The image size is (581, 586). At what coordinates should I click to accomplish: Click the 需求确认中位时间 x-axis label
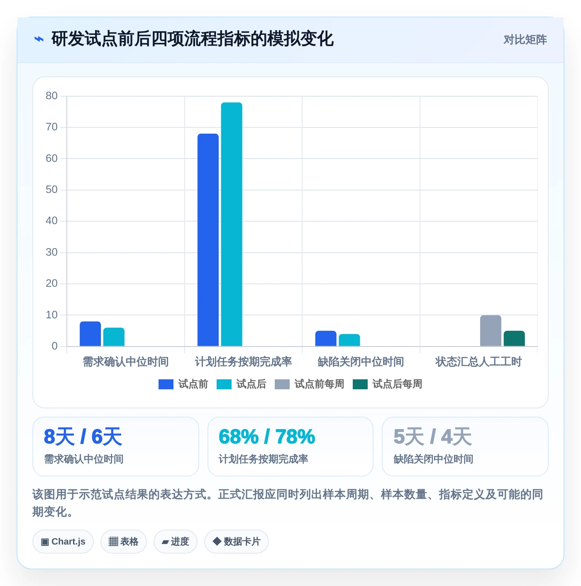(x=126, y=362)
